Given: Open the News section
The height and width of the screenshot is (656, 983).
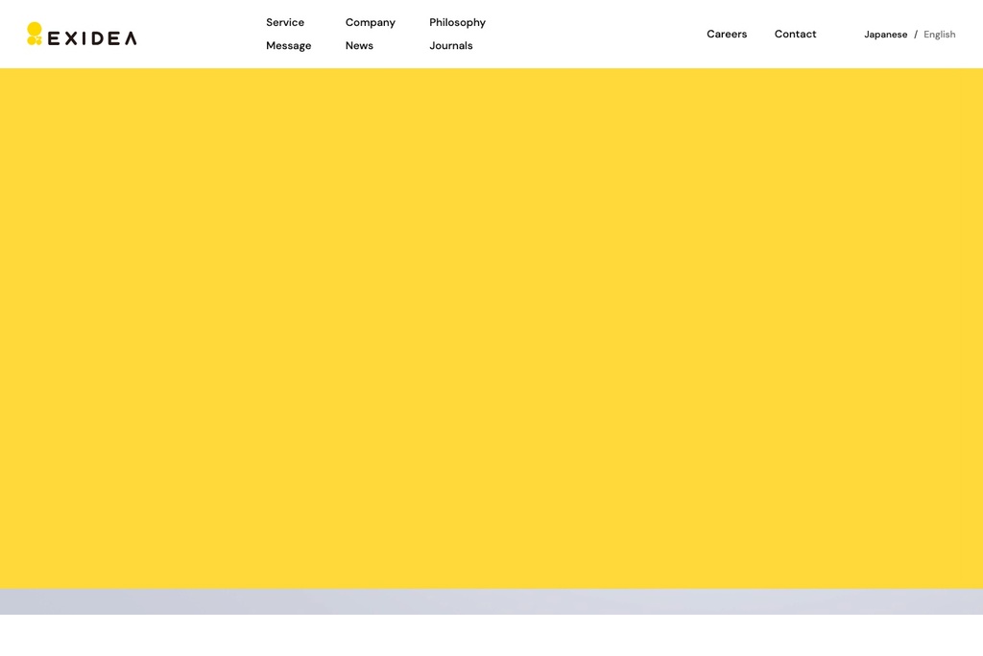Looking at the screenshot, I should (x=359, y=45).
